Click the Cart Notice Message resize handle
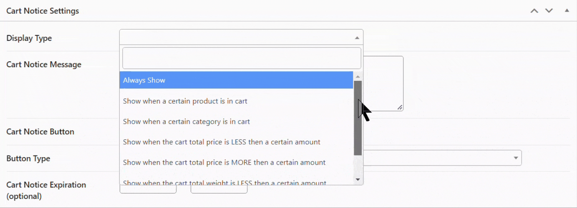This screenshot has width=577, height=208. (x=400, y=108)
